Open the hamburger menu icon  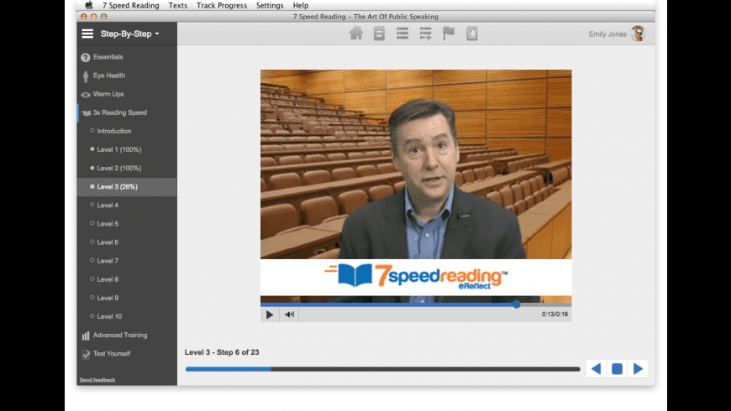pyautogui.click(x=87, y=34)
